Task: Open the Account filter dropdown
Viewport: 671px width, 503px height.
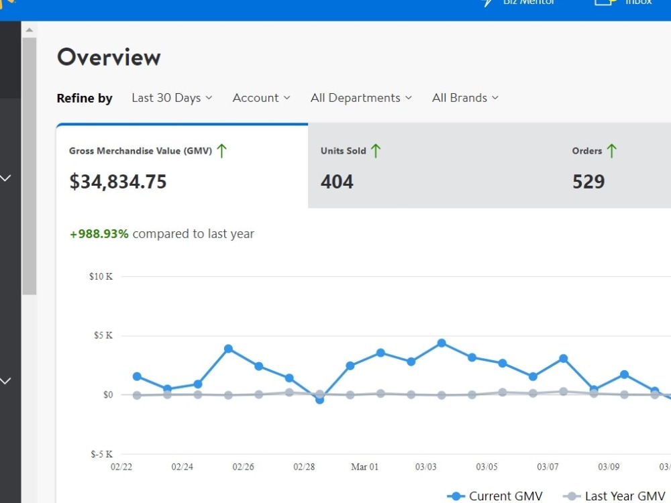Action: click(x=261, y=98)
